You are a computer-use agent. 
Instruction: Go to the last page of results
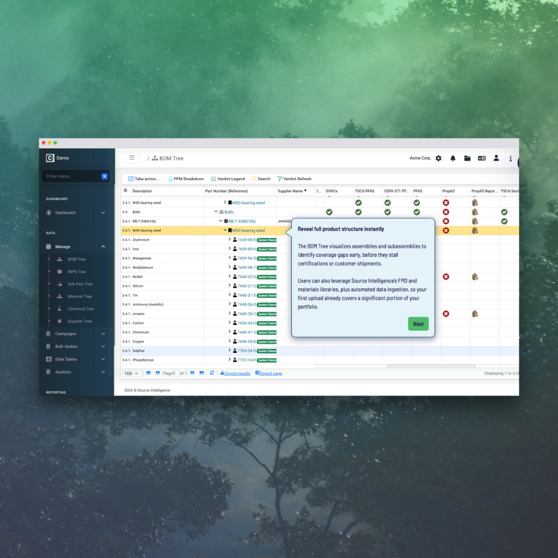[202, 373]
